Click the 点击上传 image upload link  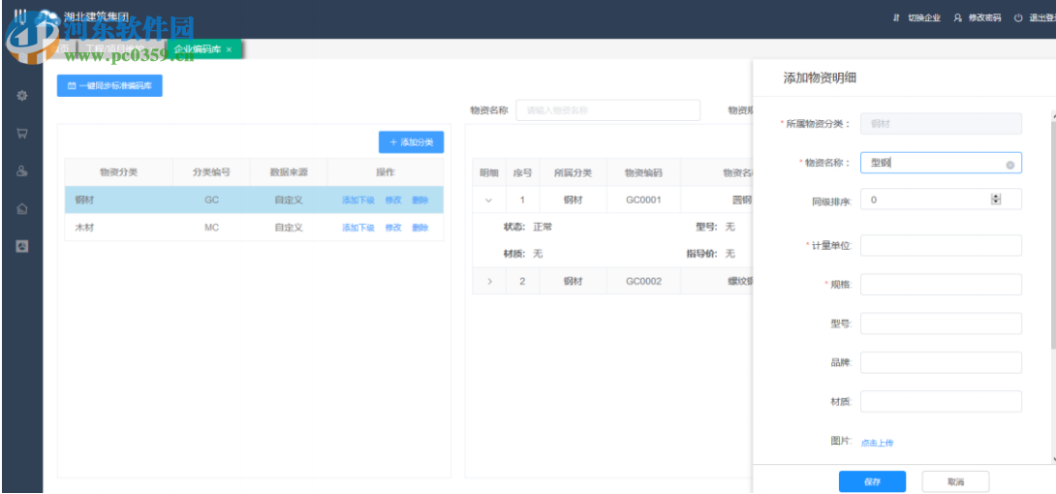point(878,443)
